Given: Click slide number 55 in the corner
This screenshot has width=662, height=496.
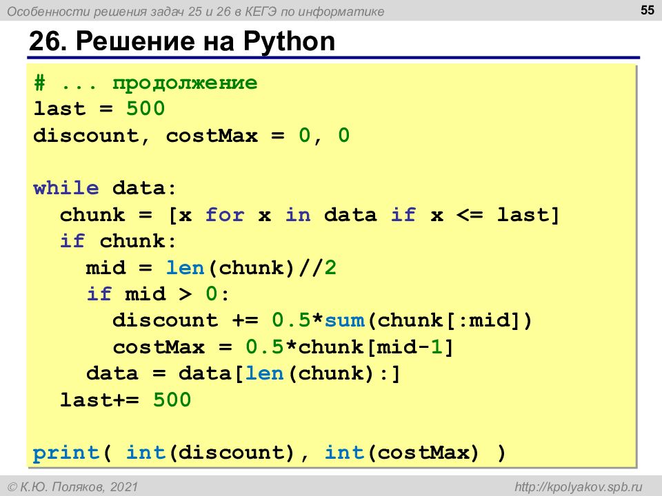Looking at the screenshot, I should click(x=648, y=10).
